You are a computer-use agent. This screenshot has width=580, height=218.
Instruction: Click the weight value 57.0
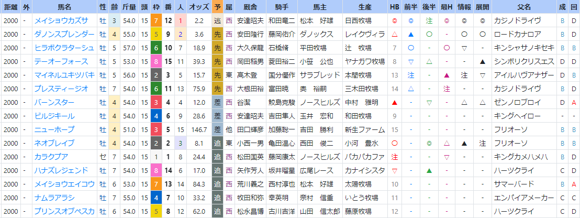129,48
